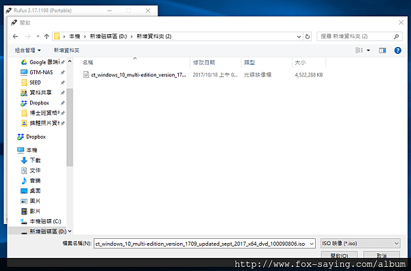
Task: Click 新增磁碟區 (D:) breadcrumb
Action: coord(108,36)
